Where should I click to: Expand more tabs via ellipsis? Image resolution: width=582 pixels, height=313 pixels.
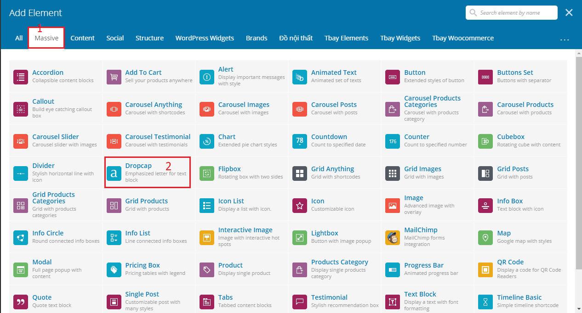[x=565, y=39]
